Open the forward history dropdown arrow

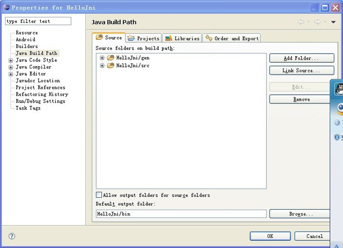point(325,22)
